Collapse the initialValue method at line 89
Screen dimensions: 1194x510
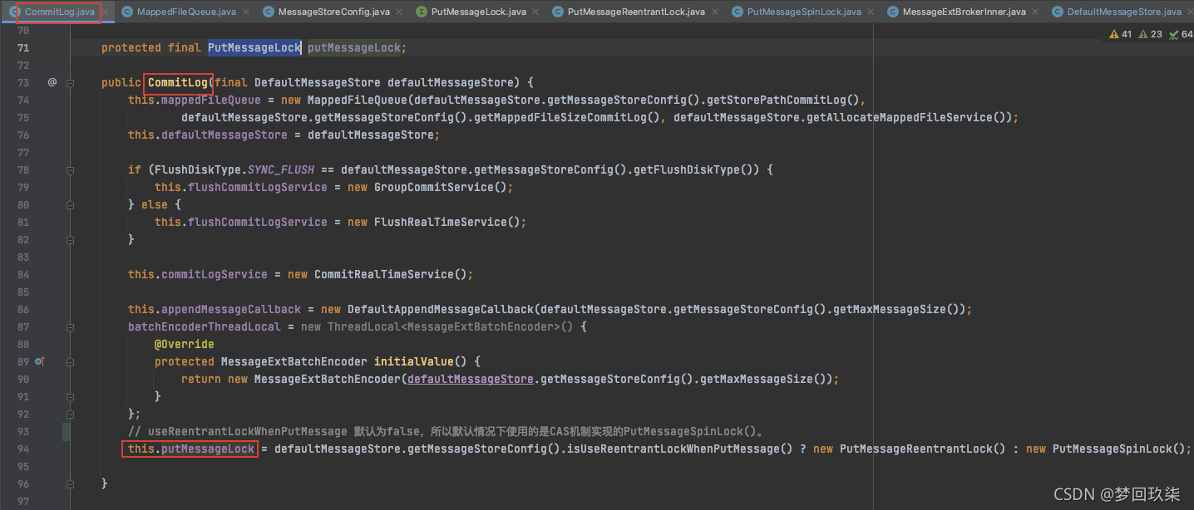click(x=71, y=361)
